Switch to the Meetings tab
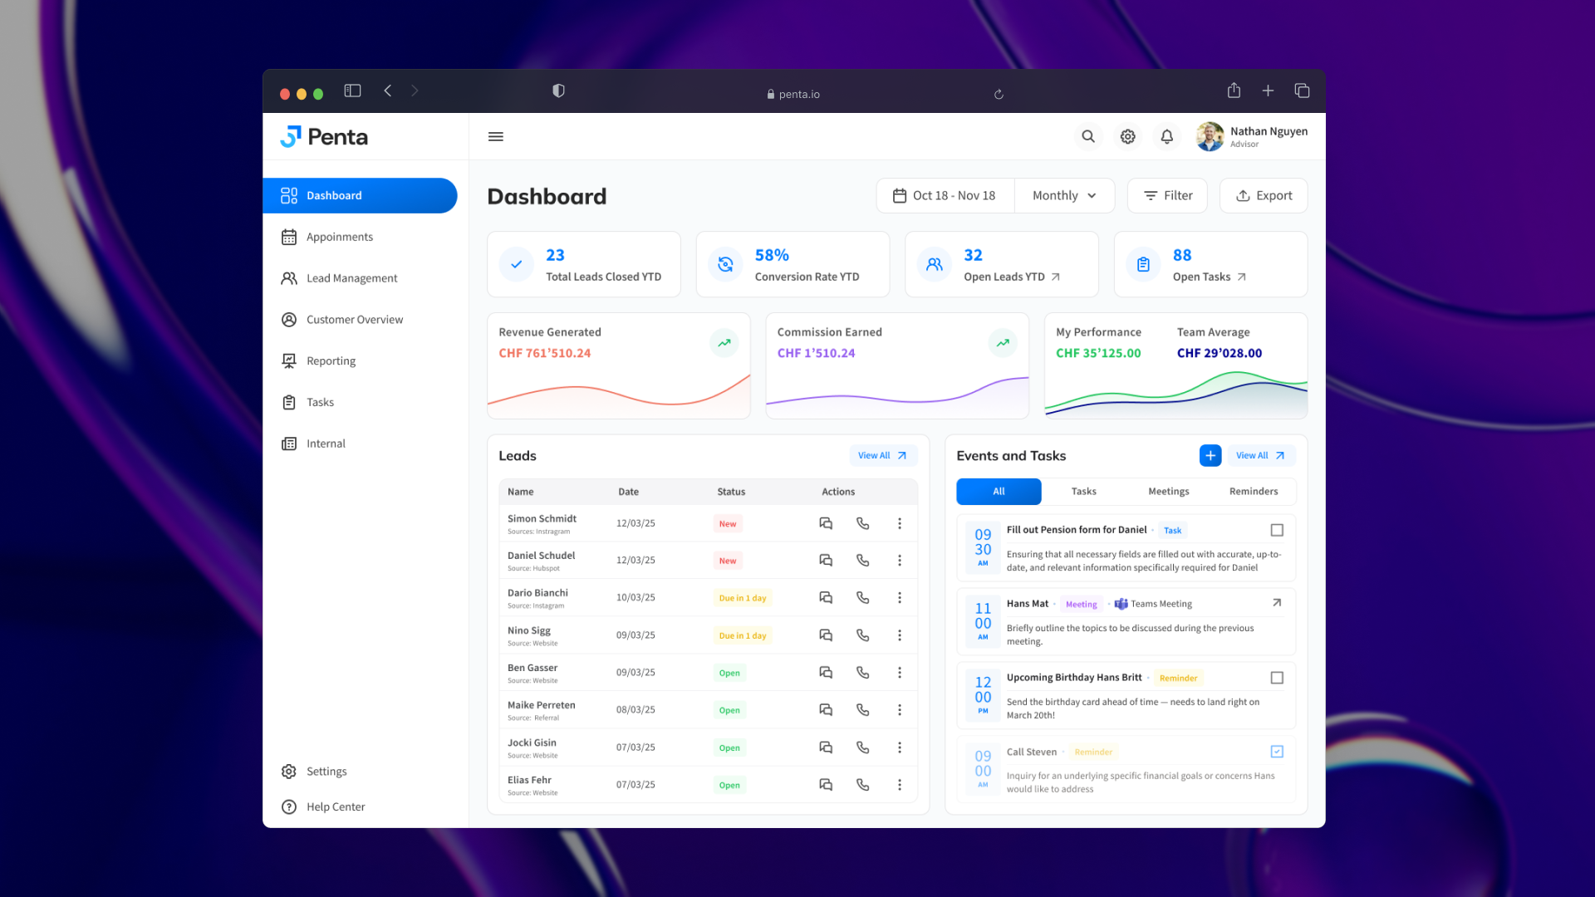The width and height of the screenshot is (1595, 897). coord(1168,491)
